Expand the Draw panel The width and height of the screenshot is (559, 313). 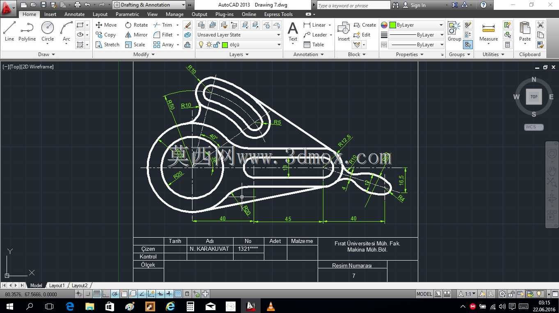click(x=46, y=54)
